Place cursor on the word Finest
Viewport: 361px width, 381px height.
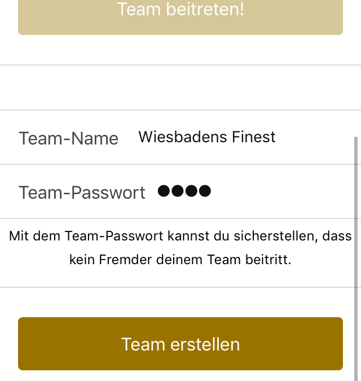point(253,137)
